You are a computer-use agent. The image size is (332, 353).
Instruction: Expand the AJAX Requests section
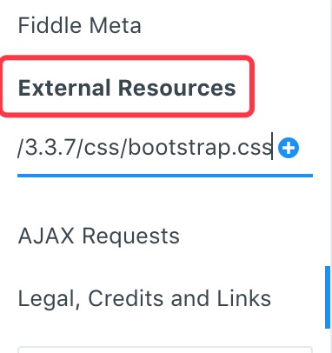[x=99, y=236]
